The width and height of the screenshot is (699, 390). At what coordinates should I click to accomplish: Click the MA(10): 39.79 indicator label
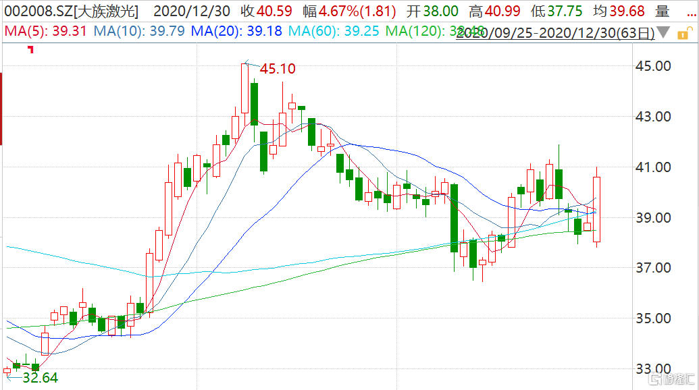click(x=139, y=31)
